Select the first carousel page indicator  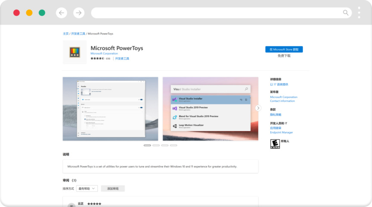147,145
